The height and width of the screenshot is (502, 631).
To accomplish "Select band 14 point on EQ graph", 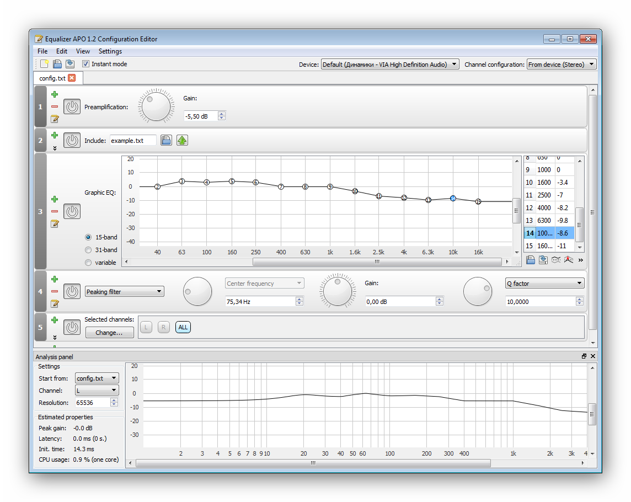I will pyautogui.click(x=453, y=198).
